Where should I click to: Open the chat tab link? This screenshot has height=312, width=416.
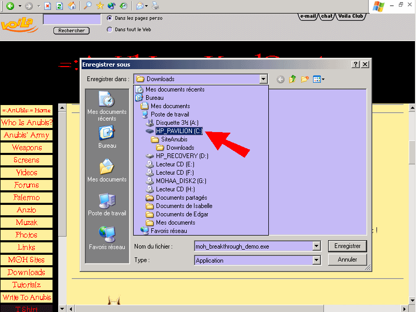tap(327, 16)
